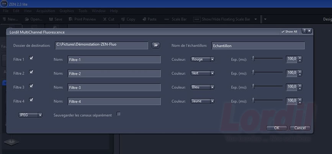The height and width of the screenshot is (154, 332).
Task: Click the ZEN logo icon in title bar
Action: pos(4,4)
